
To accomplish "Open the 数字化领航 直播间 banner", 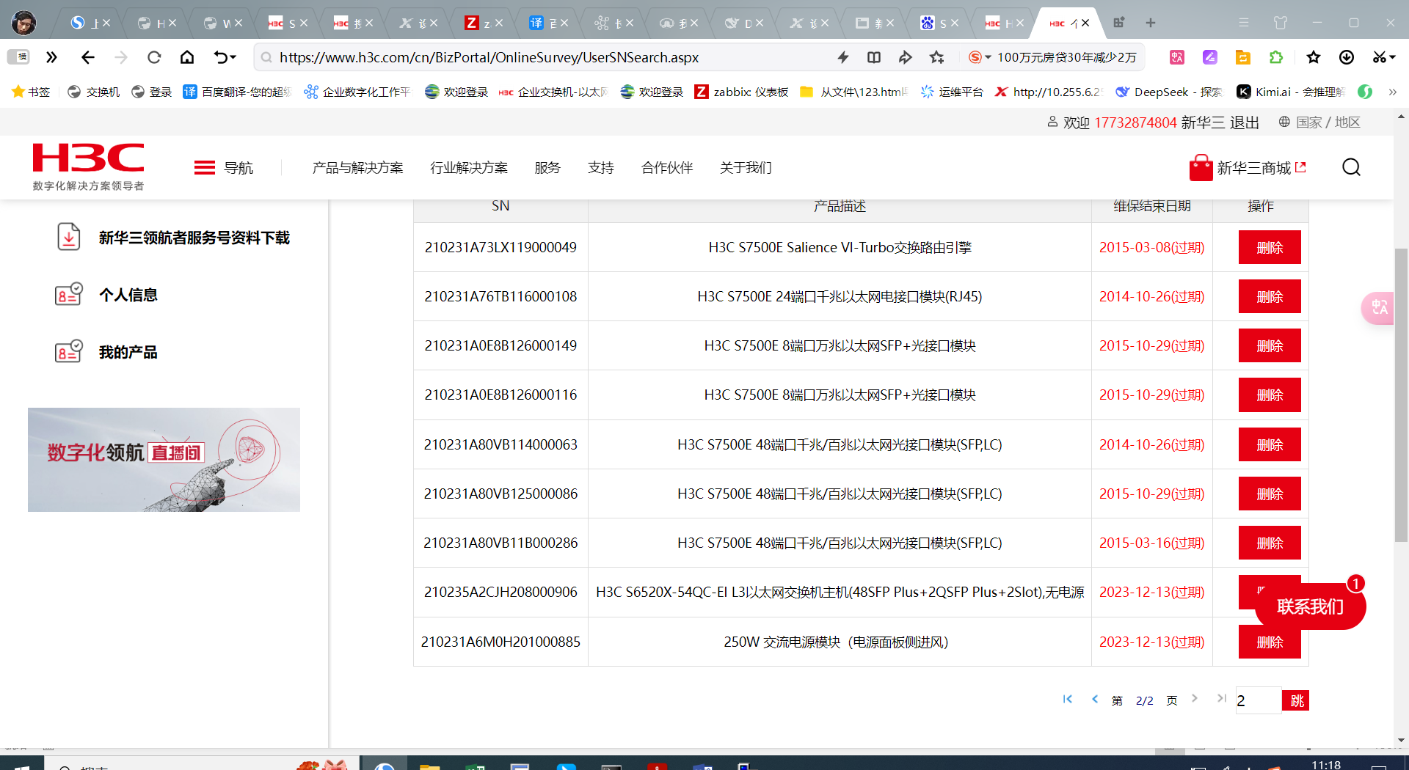I will (x=164, y=460).
